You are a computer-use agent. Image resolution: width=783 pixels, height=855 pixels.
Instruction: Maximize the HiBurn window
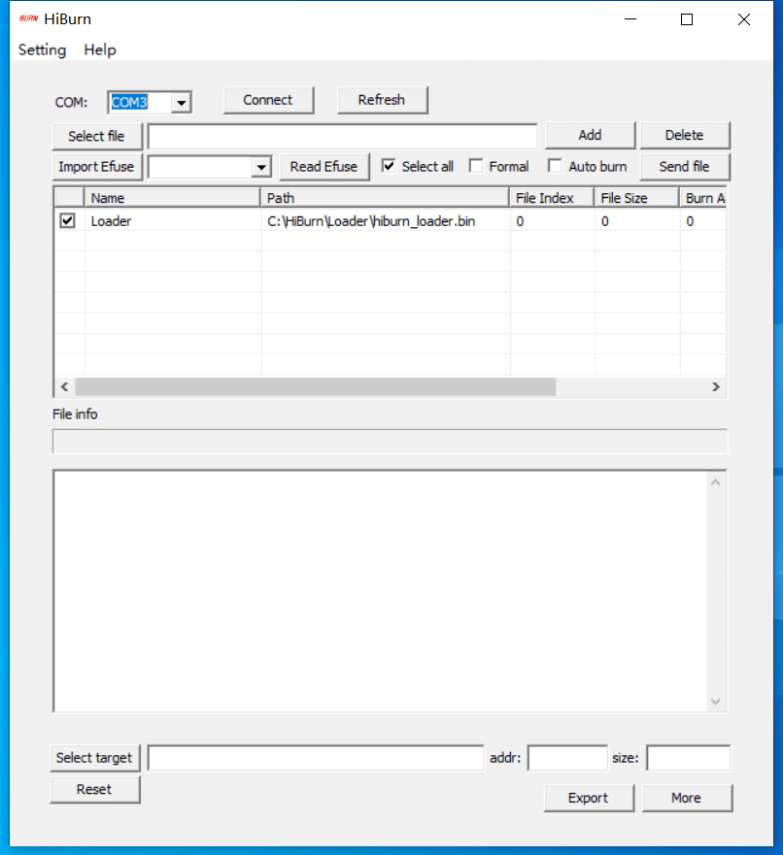coord(687,19)
